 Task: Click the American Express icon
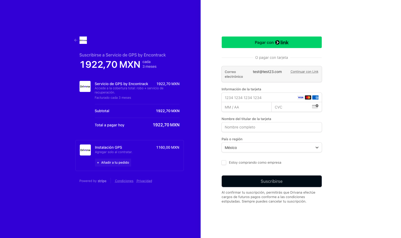[315, 97]
